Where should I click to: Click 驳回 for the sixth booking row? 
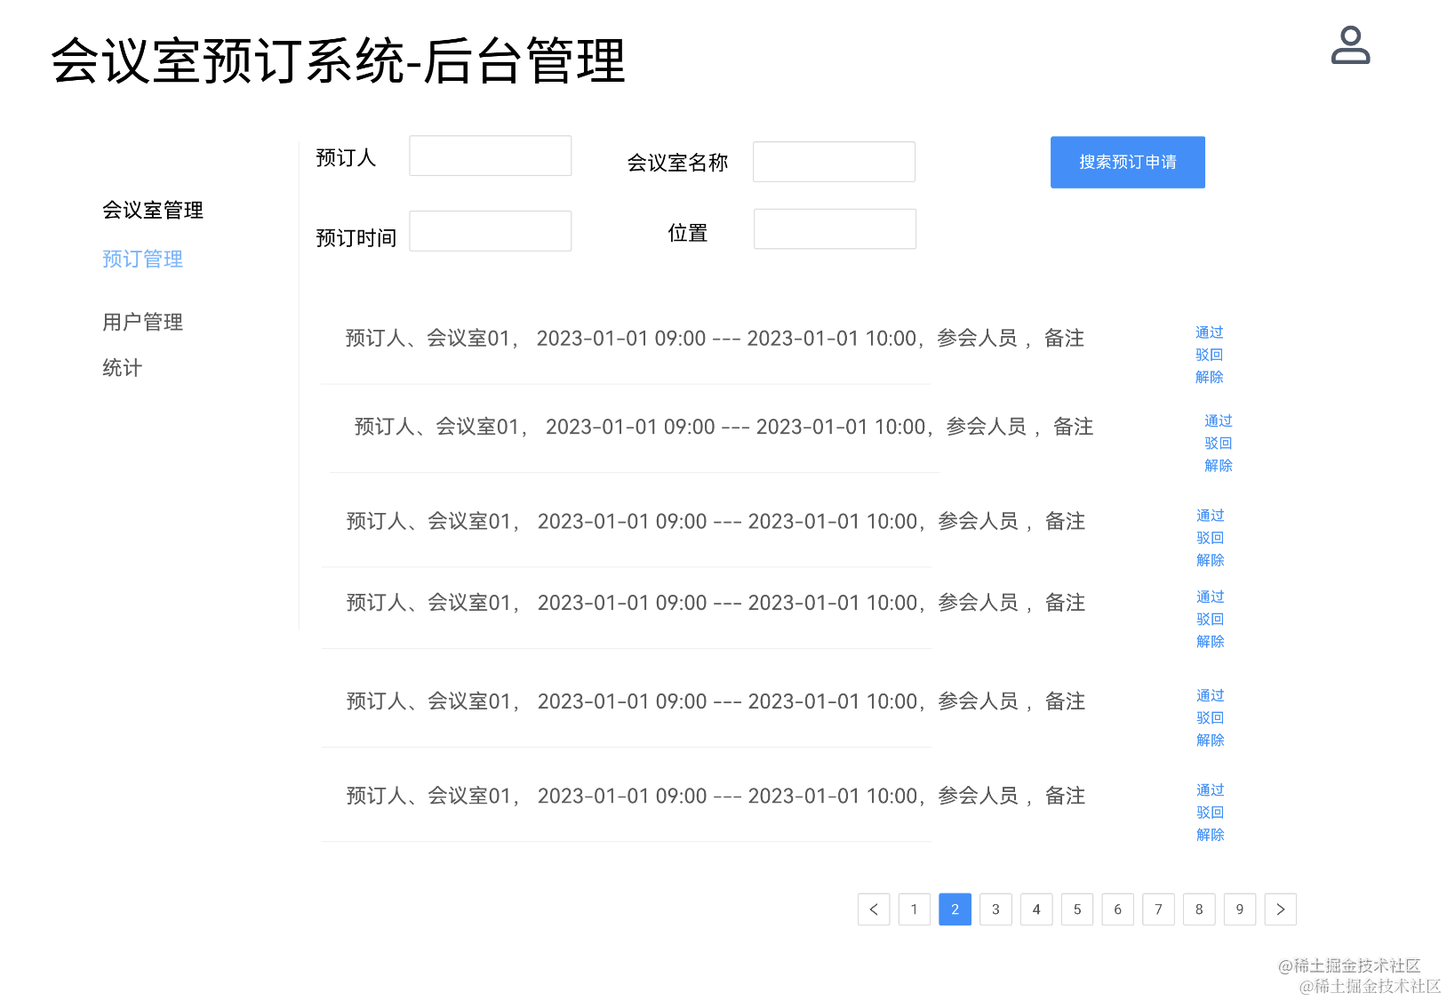click(1211, 812)
